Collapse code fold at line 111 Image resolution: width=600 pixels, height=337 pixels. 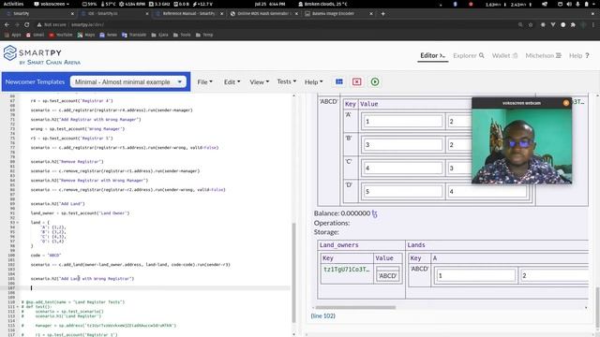click(x=18, y=307)
